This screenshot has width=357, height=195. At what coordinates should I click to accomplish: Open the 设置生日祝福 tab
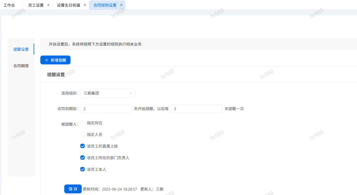pyautogui.click(x=68, y=5)
